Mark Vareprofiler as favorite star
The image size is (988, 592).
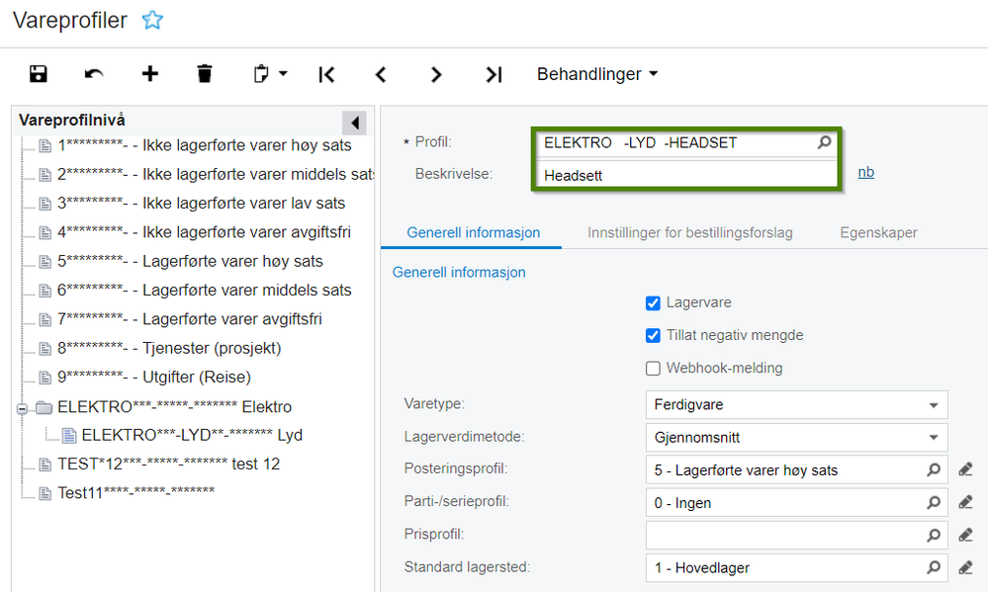pos(152,20)
